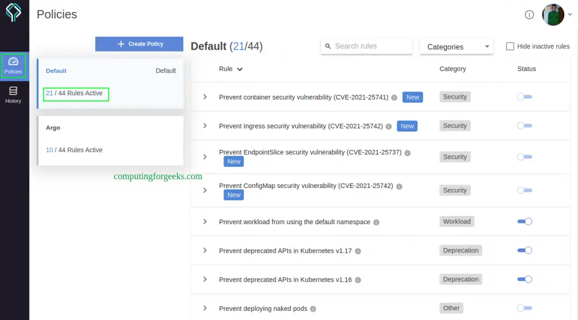Open the Categories dropdown
The image size is (578, 320).
456,47
